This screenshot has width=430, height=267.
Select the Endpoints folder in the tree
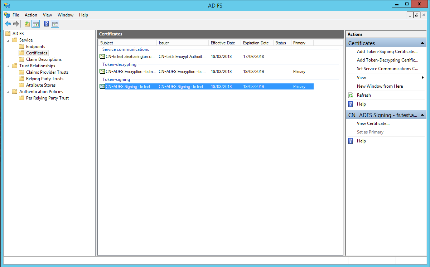point(35,47)
